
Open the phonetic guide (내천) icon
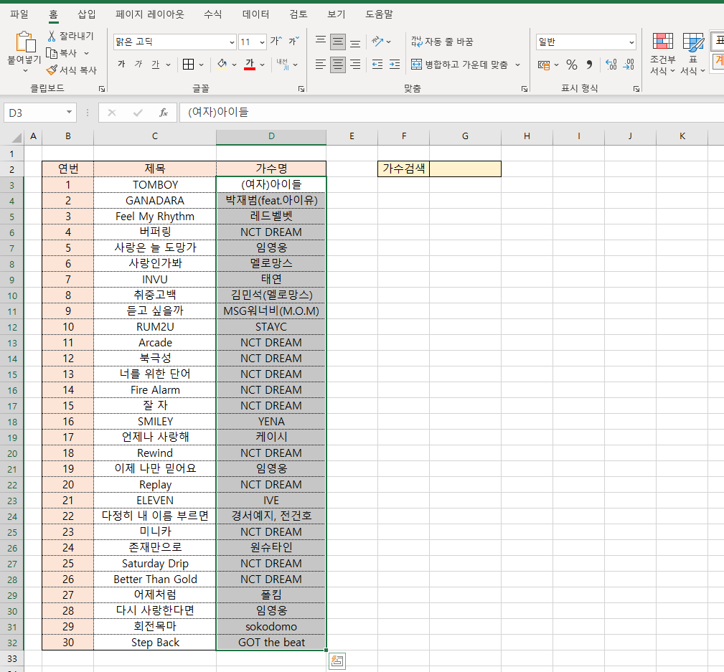pos(283,64)
